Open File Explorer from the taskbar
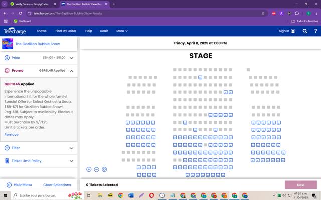This screenshot has height=200, width=321. [x=100, y=195]
